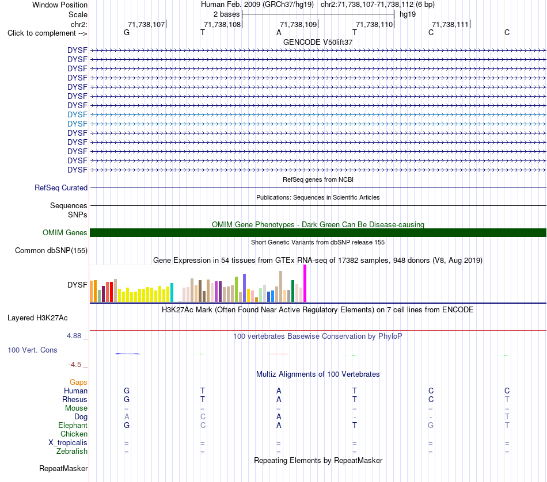The image size is (547, 482).
Task: Open the OMIM Genes track label
Action: point(65,233)
